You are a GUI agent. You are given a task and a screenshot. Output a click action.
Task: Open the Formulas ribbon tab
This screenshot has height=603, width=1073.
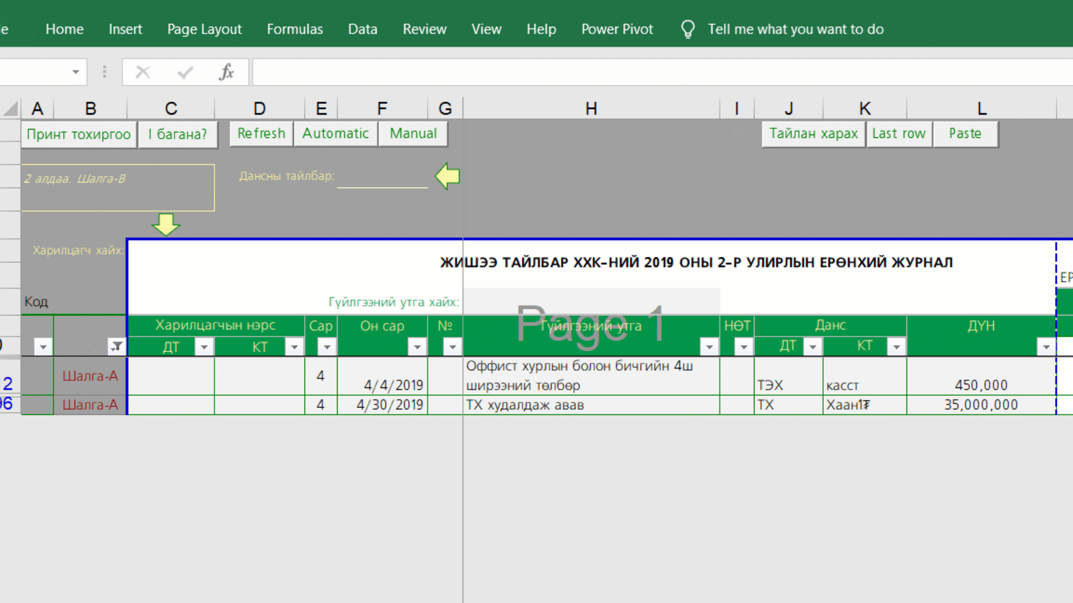pos(295,29)
